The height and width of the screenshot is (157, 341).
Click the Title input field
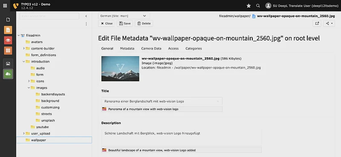[162, 101]
